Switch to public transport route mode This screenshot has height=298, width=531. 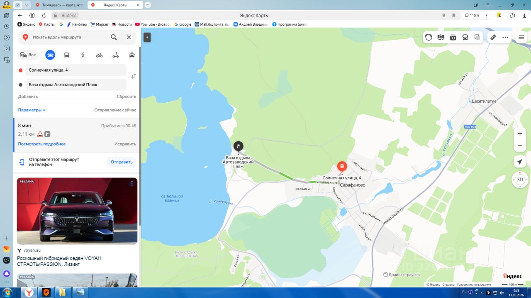[x=66, y=55]
